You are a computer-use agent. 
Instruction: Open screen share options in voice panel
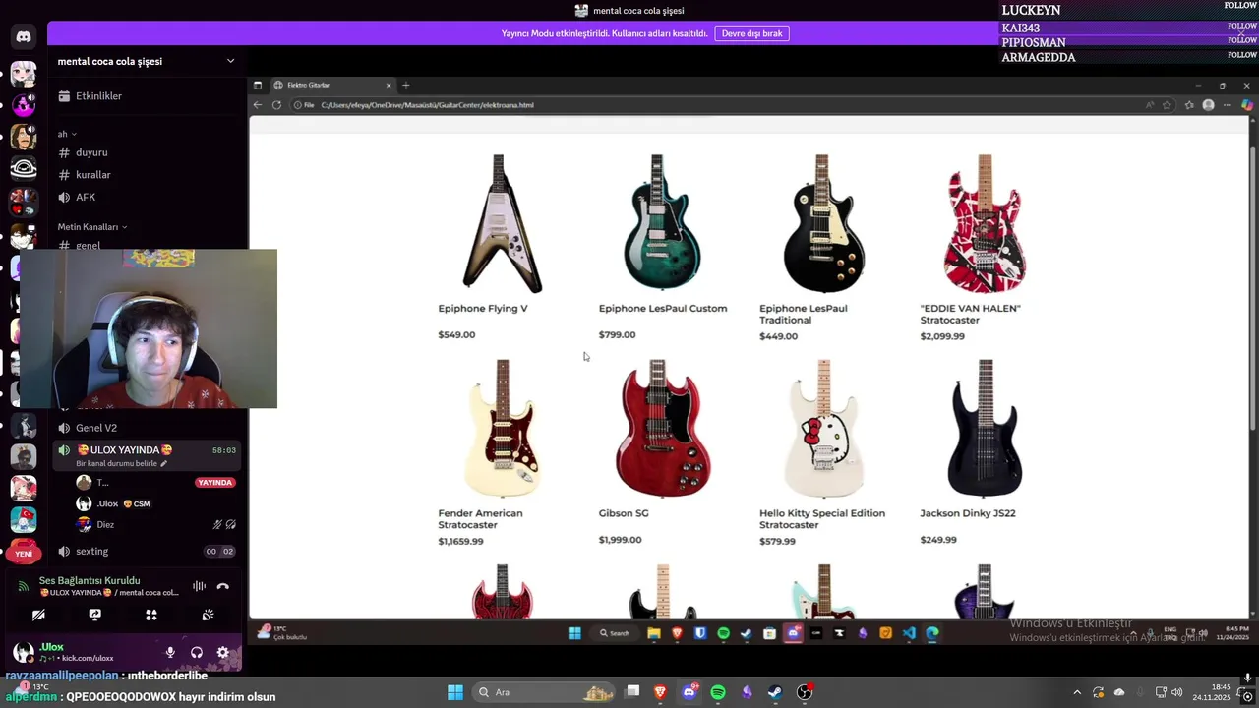coord(94,615)
